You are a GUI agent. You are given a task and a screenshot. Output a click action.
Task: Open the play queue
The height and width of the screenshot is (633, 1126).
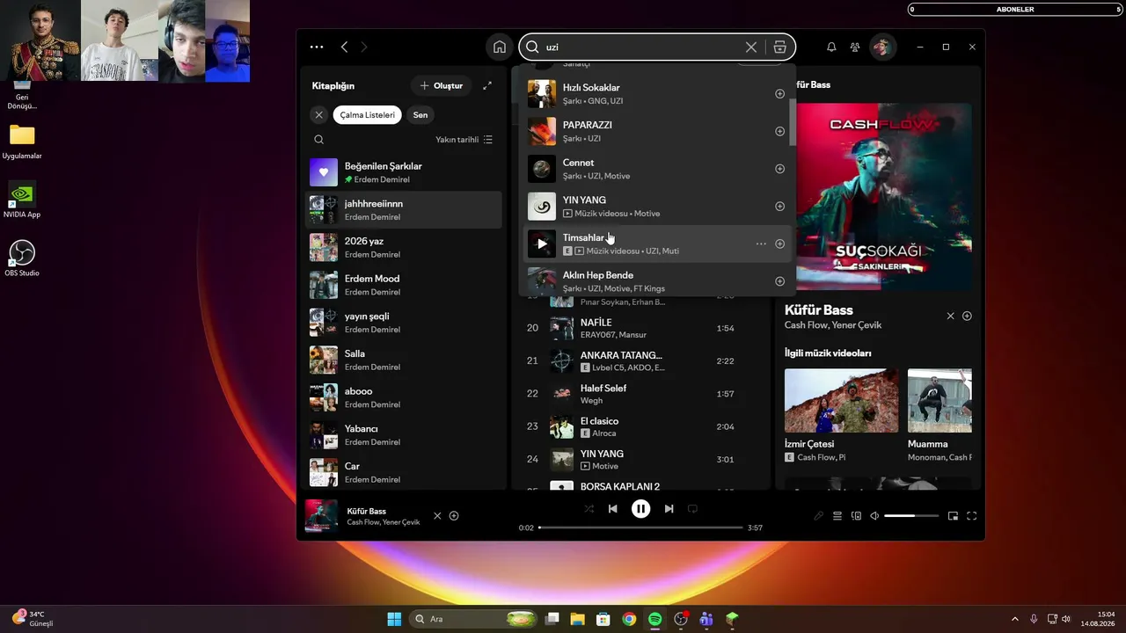click(x=837, y=516)
